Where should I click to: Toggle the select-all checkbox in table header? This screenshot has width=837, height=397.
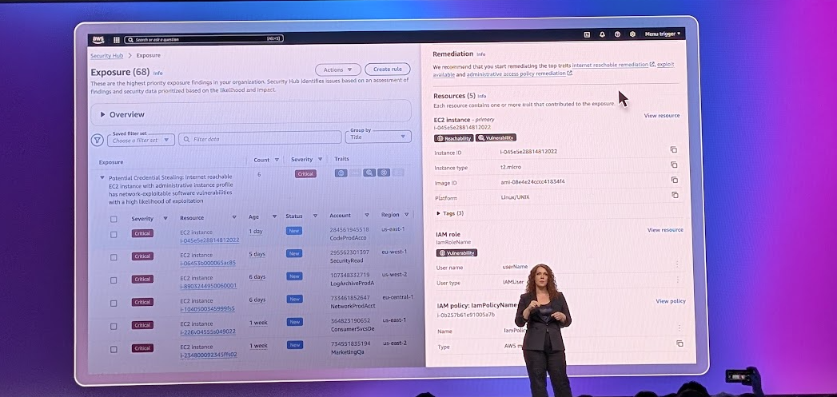click(x=114, y=219)
